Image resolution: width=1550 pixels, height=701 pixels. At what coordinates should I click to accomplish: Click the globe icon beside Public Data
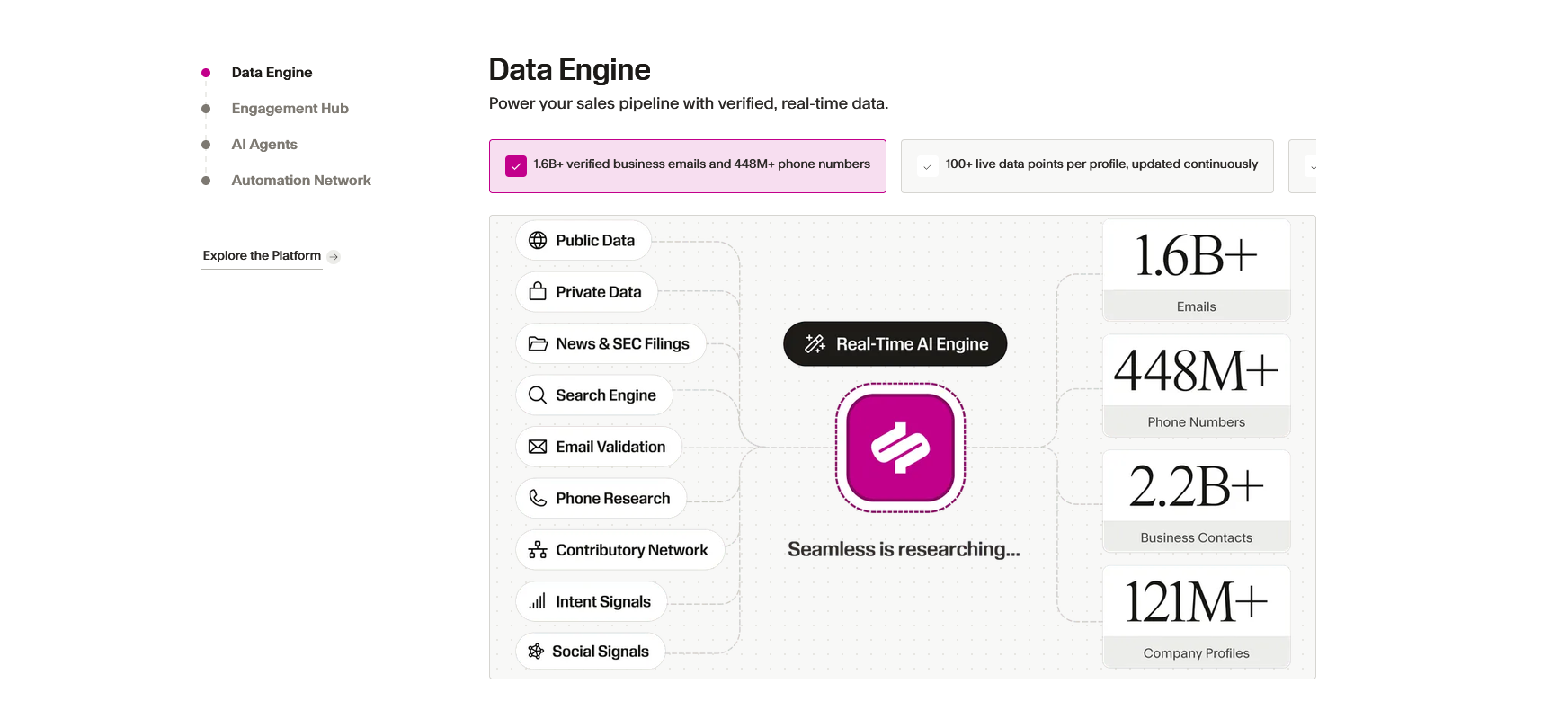(x=538, y=240)
